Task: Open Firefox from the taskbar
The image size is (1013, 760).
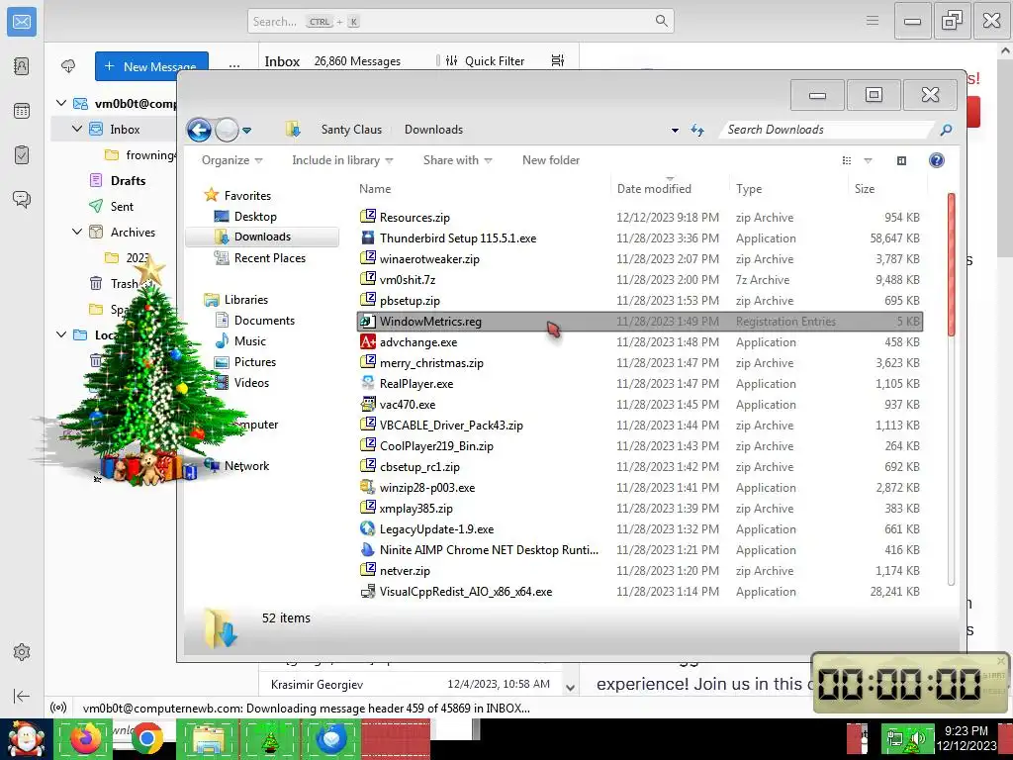Action: (86, 739)
